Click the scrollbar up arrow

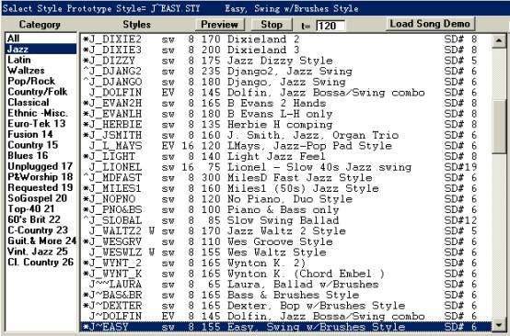point(499,41)
